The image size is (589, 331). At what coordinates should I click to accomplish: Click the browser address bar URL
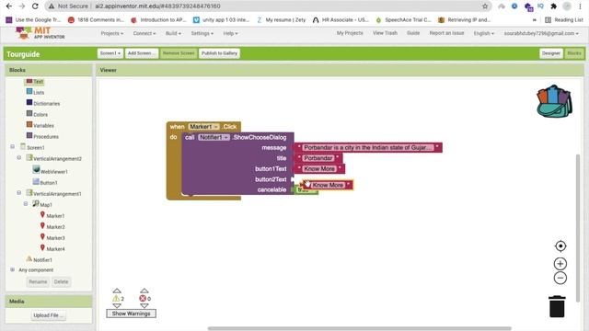[x=157, y=6]
